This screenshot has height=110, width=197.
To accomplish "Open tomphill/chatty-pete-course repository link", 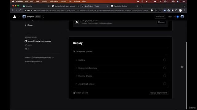I will (39, 41).
